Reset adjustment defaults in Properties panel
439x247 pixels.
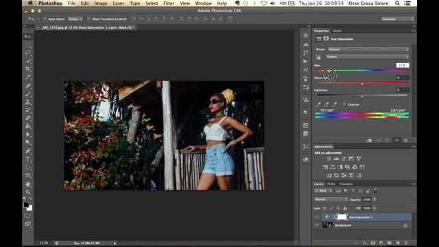point(388,140)
